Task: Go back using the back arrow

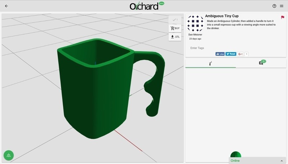Action: 6,6
